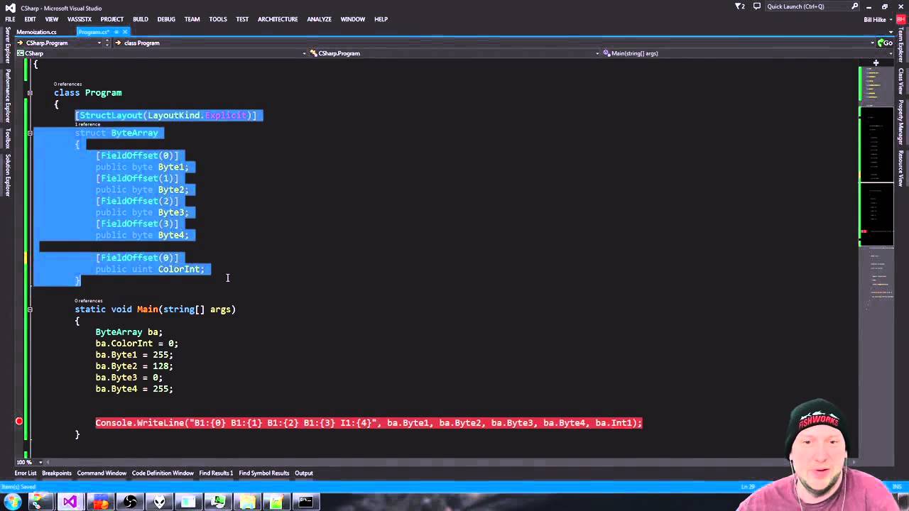Image resolution: width=909 pixels, height=511 pixels.
Task: Open the class Program VA definition field
Action: 497,43
